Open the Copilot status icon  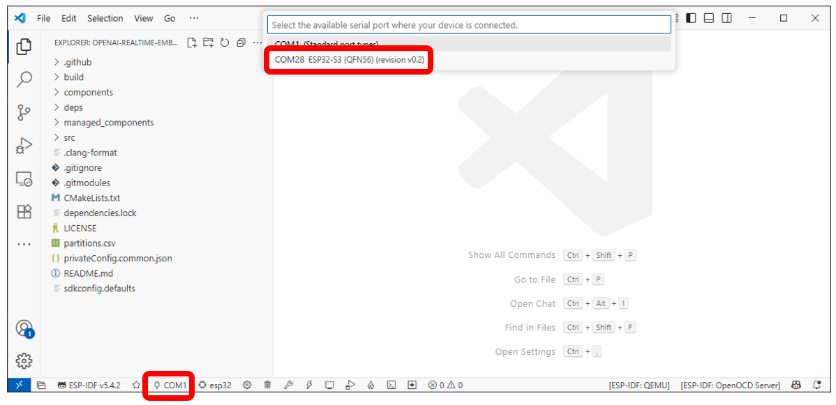[796, 385]
